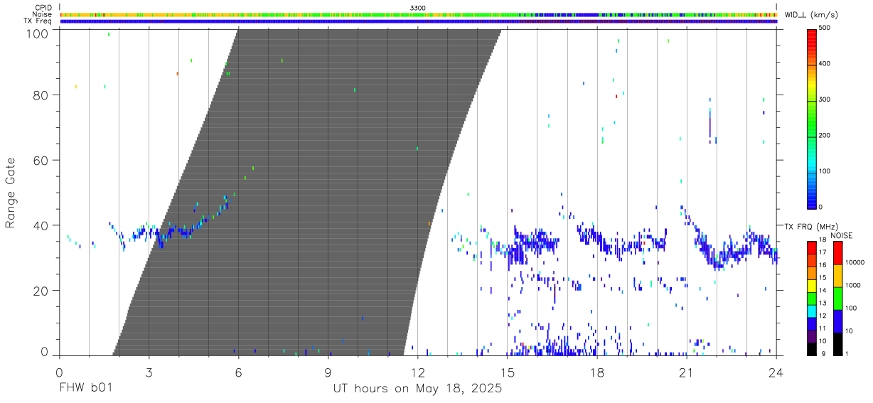Viewport: 873px width, 403px height.
Task: Click the 200 tick on the width colorbar
Action: (x=825, y=136)
